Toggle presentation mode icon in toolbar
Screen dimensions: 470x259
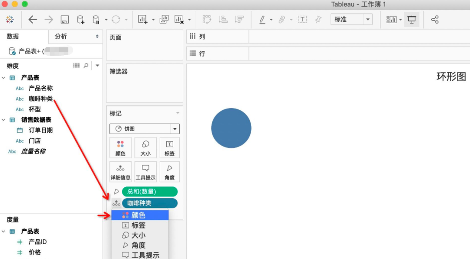click(x=411, y=20)
